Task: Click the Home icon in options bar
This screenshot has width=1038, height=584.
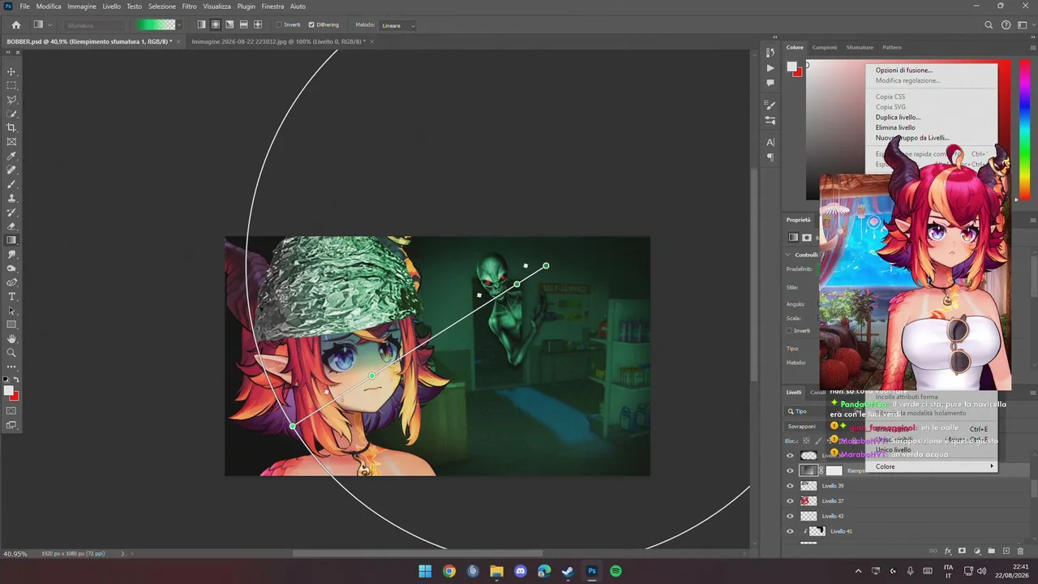Action: [x=15, y=25]
